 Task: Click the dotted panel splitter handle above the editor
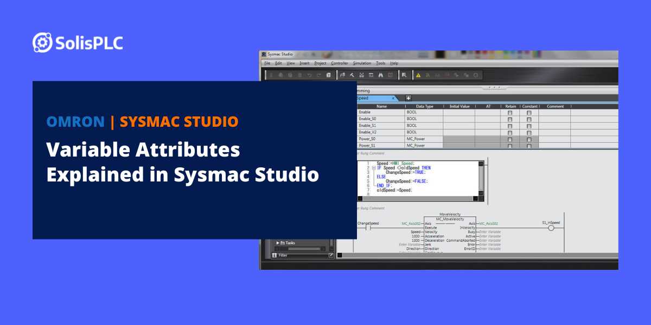point(495,87)
